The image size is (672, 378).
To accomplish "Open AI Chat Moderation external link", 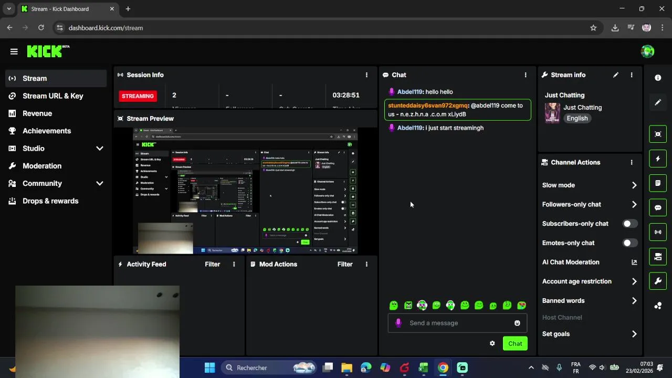I will click(634, 262).
